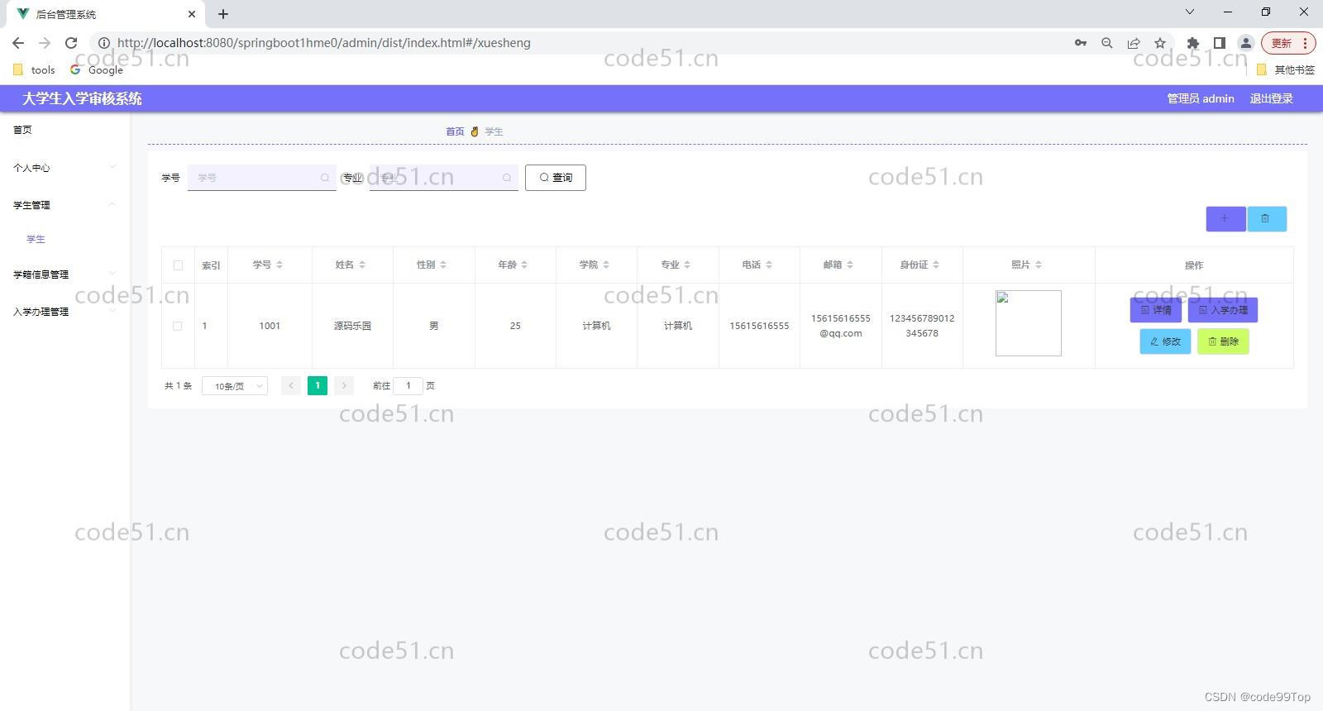Go back using browser back arrow
This screenshot has width=1323, height=711.
(x=18, y=43)
